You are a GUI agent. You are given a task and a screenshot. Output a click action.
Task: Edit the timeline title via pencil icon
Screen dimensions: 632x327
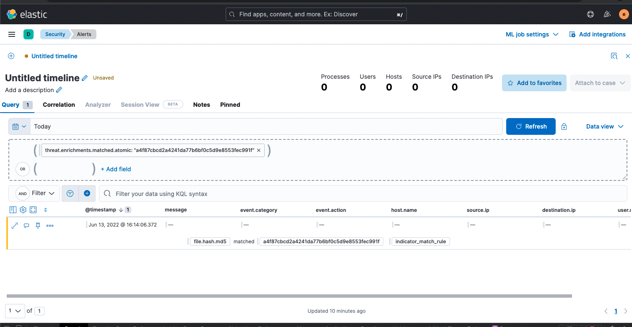(x=85, y=77)
